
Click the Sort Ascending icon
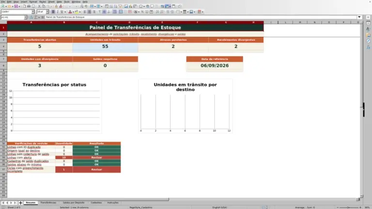(111, 6)
